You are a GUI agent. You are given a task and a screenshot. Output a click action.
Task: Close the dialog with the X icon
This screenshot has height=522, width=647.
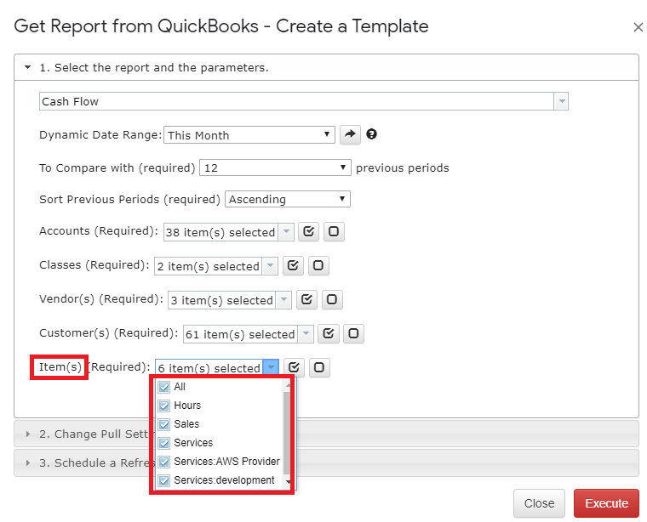click(638, 27)
